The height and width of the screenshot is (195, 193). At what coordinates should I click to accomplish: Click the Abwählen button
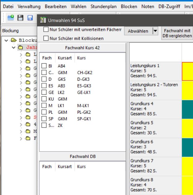tap(138, 31)
